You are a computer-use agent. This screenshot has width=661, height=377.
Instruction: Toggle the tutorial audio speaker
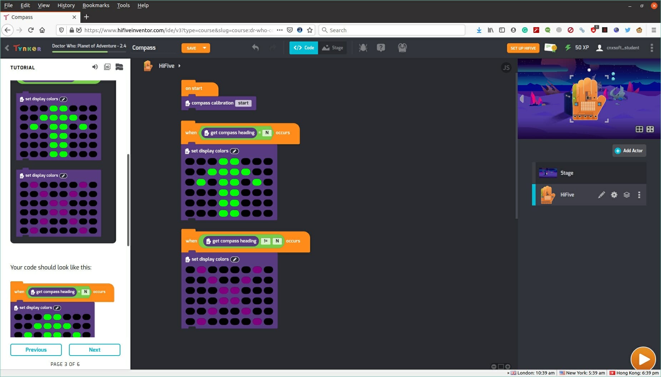(x=95, y=67)
